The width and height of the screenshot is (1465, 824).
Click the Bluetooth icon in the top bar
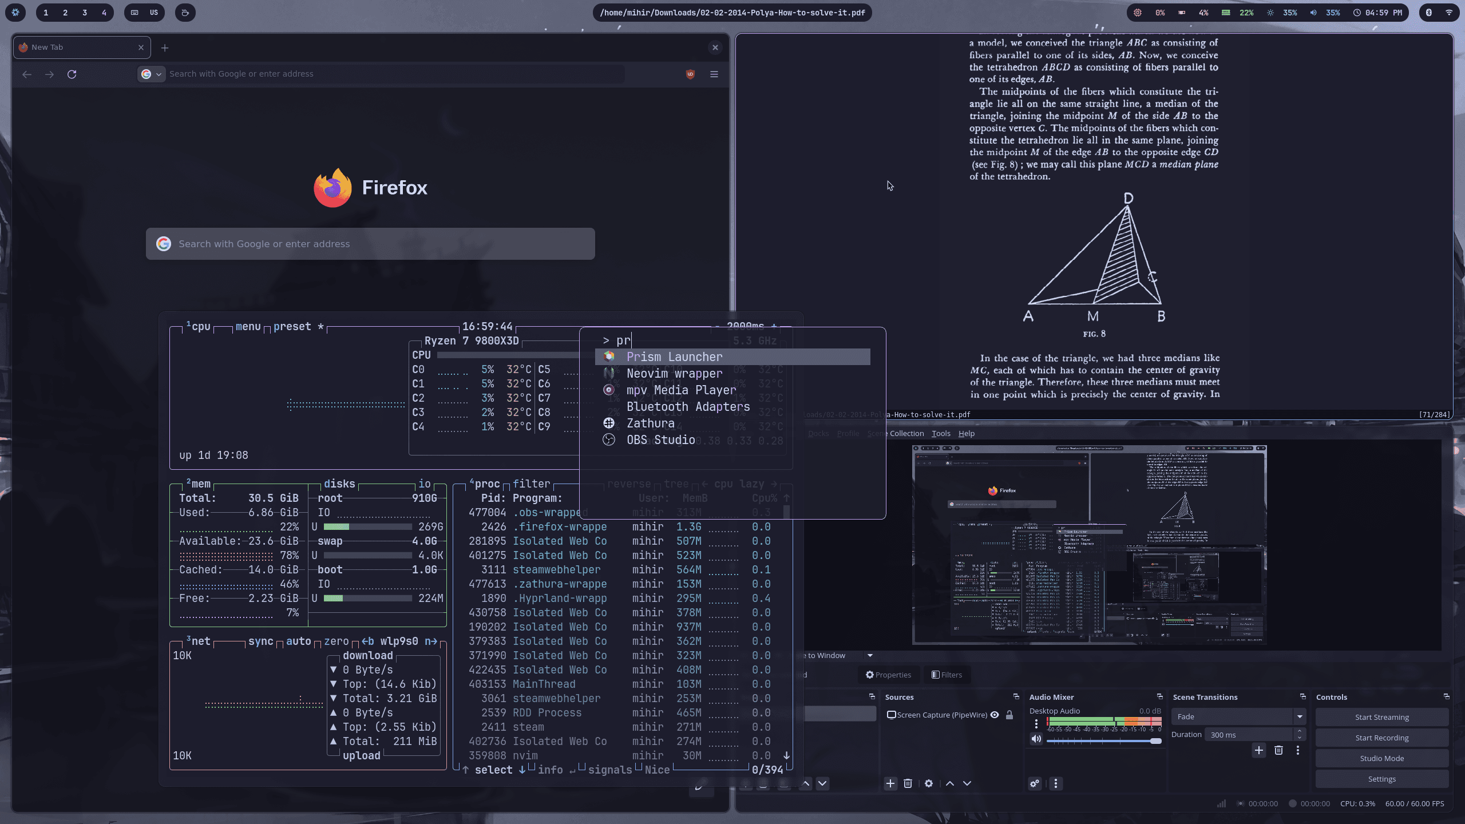pyautogui.click(x=1429, y=13)
